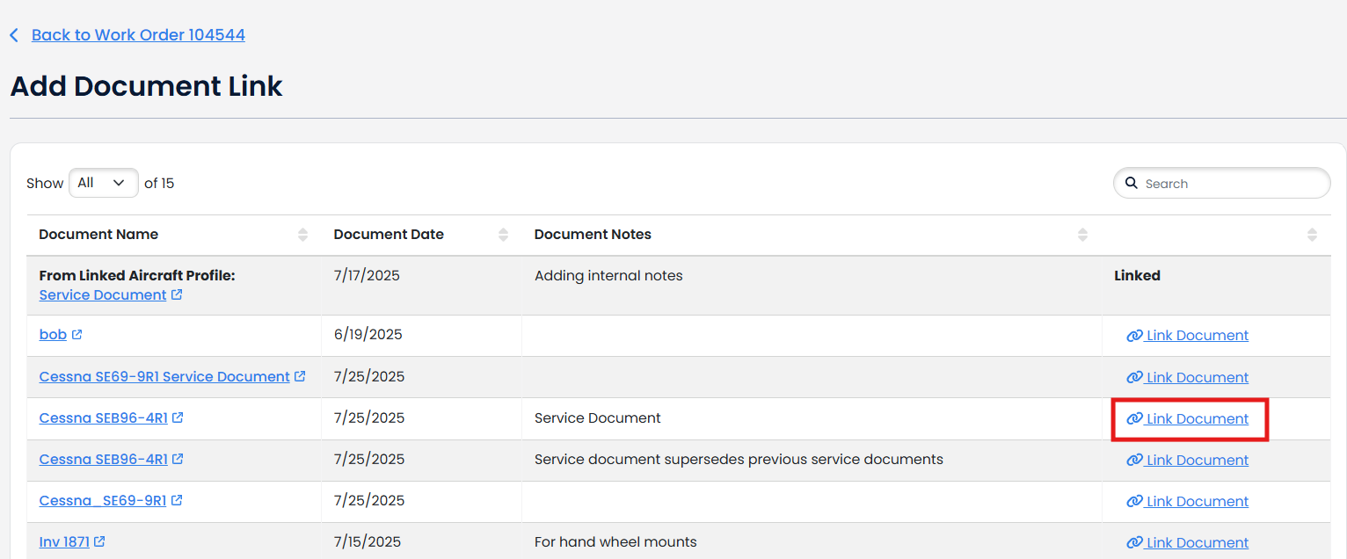The image size is (1347, 559).
Task: Click chain icon in Cessna SE69-9R1 Service Document row
Action: (x=1134, y=377)
